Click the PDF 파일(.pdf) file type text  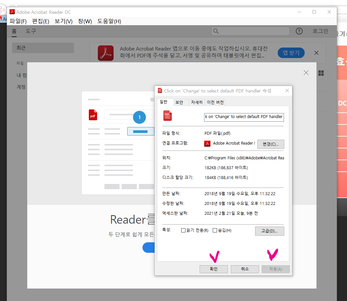217,133
